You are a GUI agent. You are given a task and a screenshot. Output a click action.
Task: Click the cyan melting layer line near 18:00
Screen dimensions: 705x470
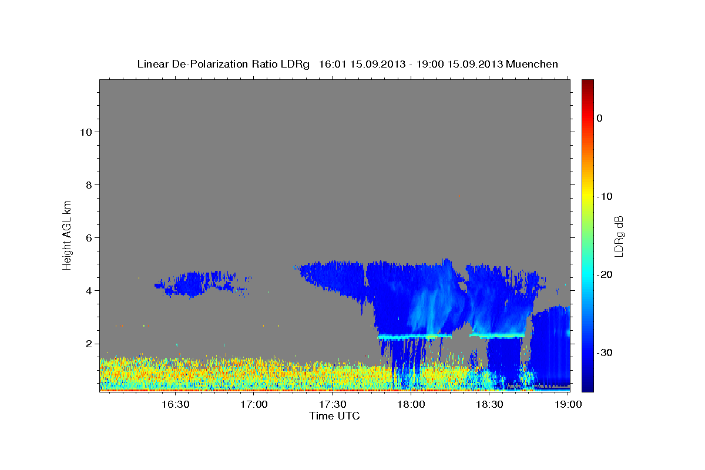(x=415, y=337)
